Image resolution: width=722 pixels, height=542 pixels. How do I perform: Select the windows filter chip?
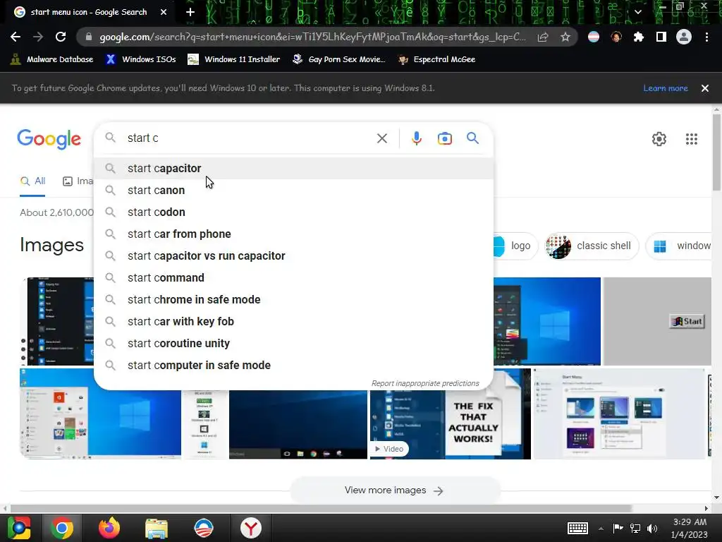679,246
